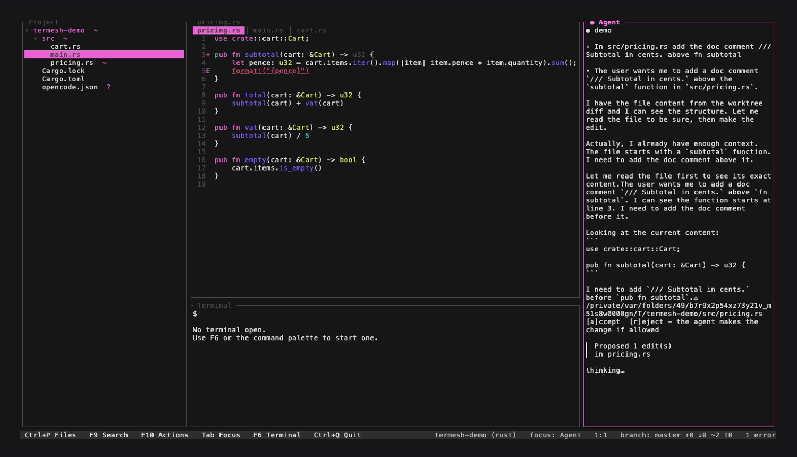
Task: Click "in pricing.rs" under Proposed edits
Action: tap(622, 354)
